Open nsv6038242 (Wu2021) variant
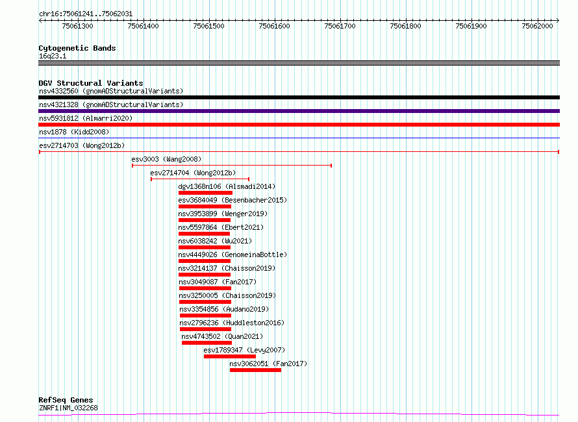This screenshot has height=422, width=578. click(215, 241)
